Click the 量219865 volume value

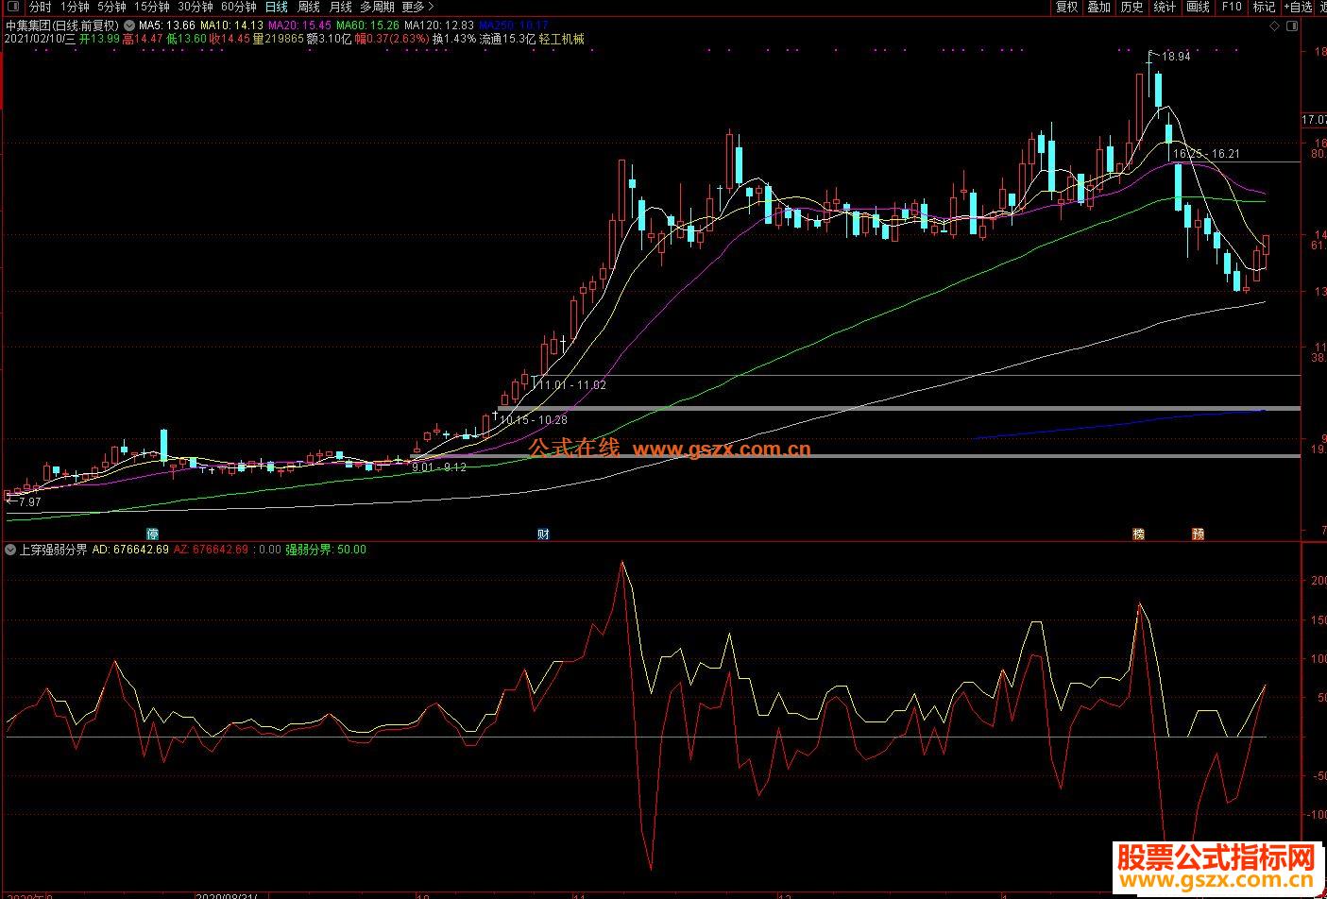coord(278,40)
